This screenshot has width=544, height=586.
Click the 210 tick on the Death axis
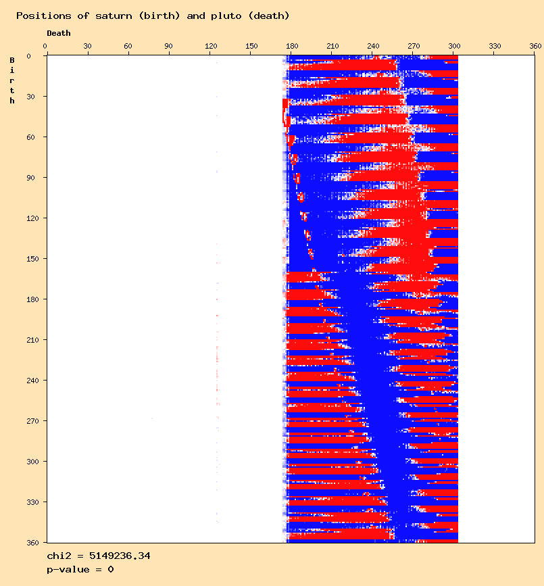(x=332, y=46)
